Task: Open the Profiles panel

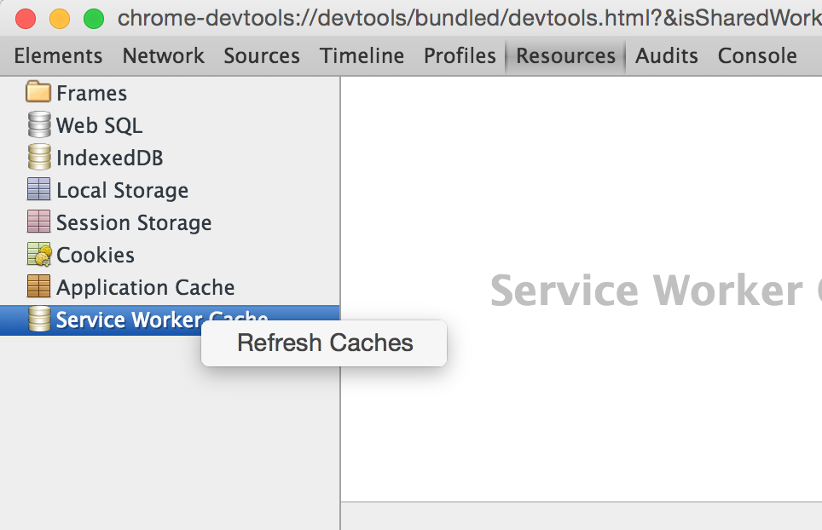Action: coord(459,55)
